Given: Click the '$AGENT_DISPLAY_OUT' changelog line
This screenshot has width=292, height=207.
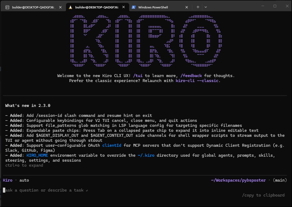Looking at the screenshot, I should (145, 138).
